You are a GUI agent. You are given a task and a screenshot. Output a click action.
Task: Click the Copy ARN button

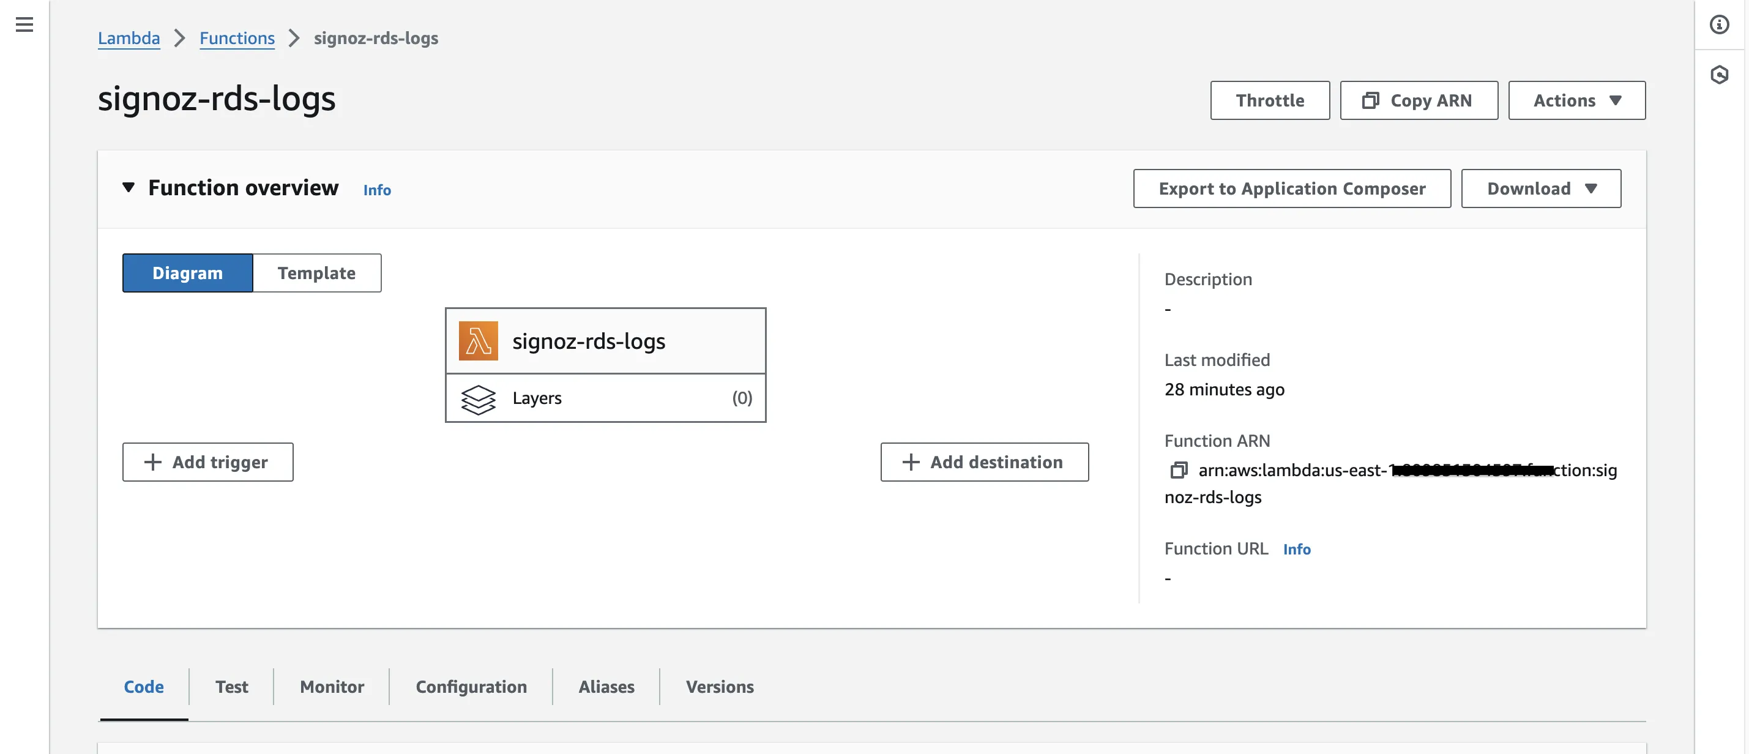[1419, 100]
